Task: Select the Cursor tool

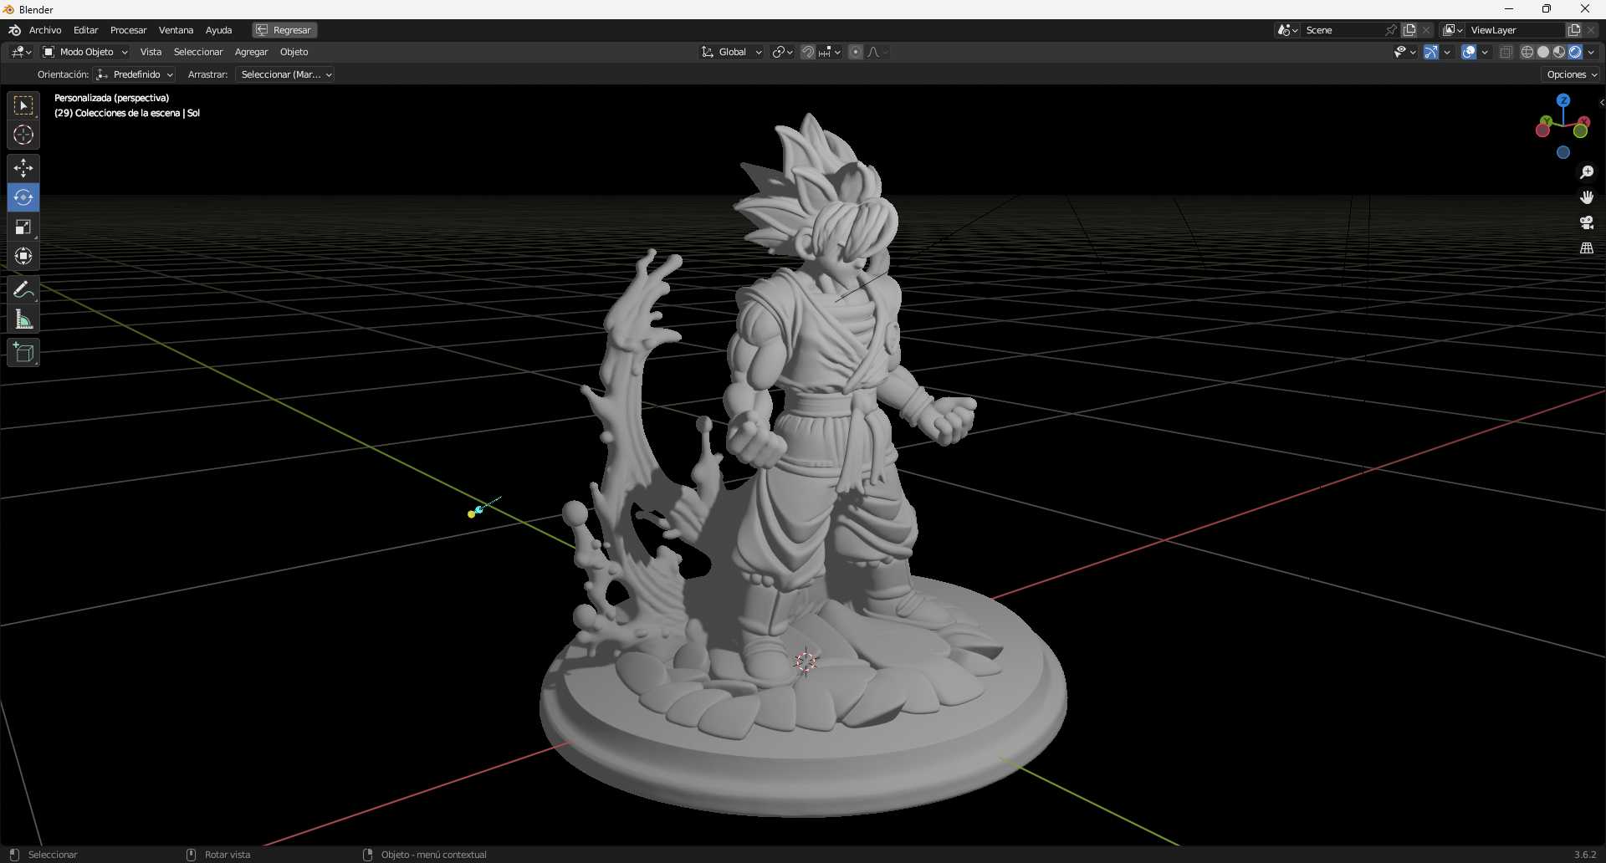Action: point(23,134)
